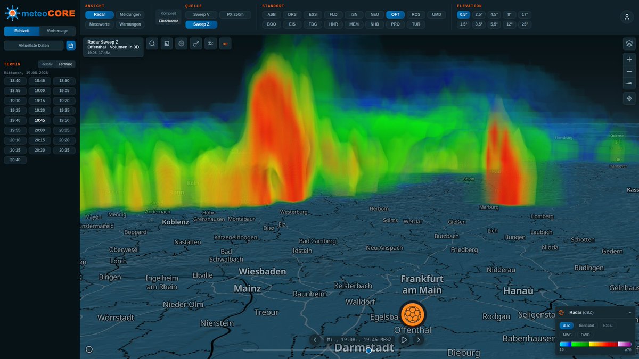This screenshot has width=639, height=359.
Task: Choose the Komposit source mode
Action: point(168,13)
